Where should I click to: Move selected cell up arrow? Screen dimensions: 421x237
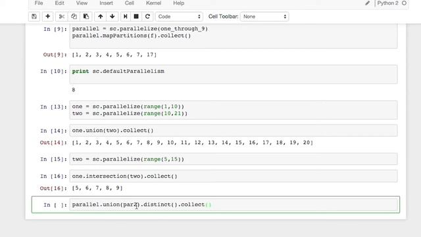pos(101,16)
